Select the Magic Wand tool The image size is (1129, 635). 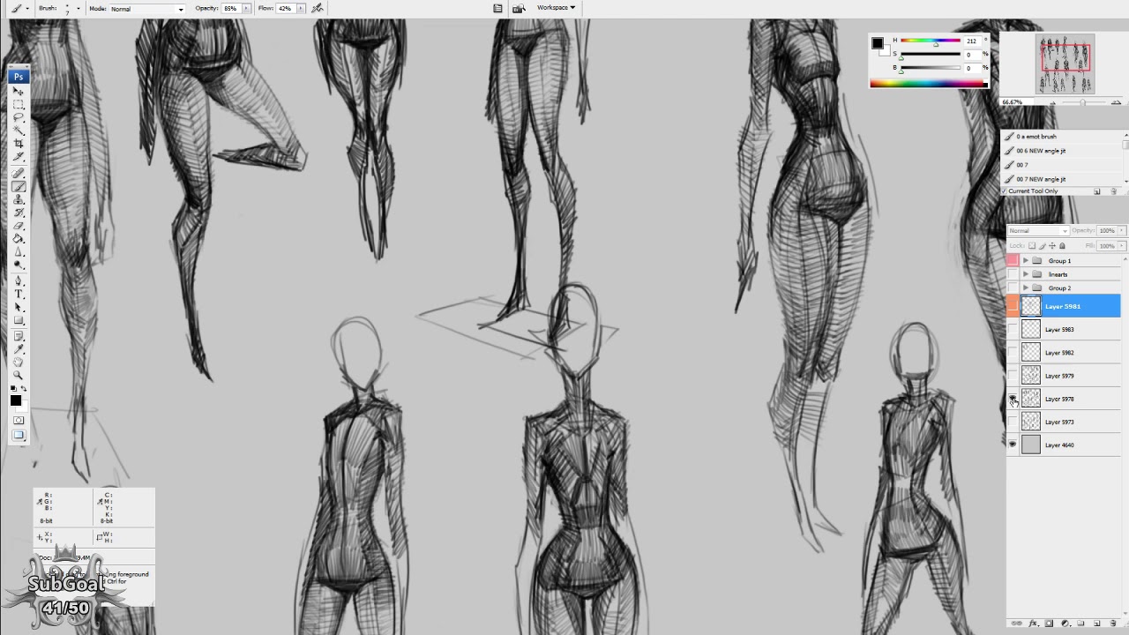click(18, 131)
